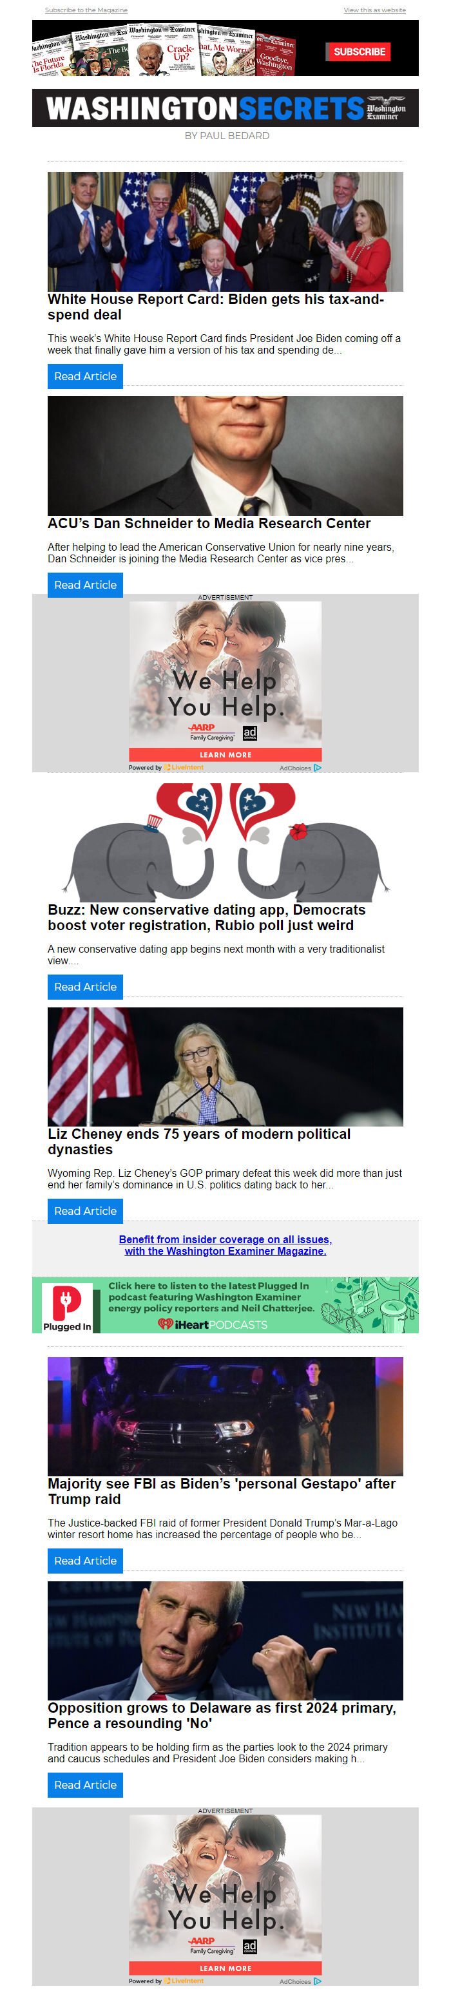Open the Pence speaking photo thumbnail
The width and height of the screenshot is (451, 2009).
(225, 1640)
